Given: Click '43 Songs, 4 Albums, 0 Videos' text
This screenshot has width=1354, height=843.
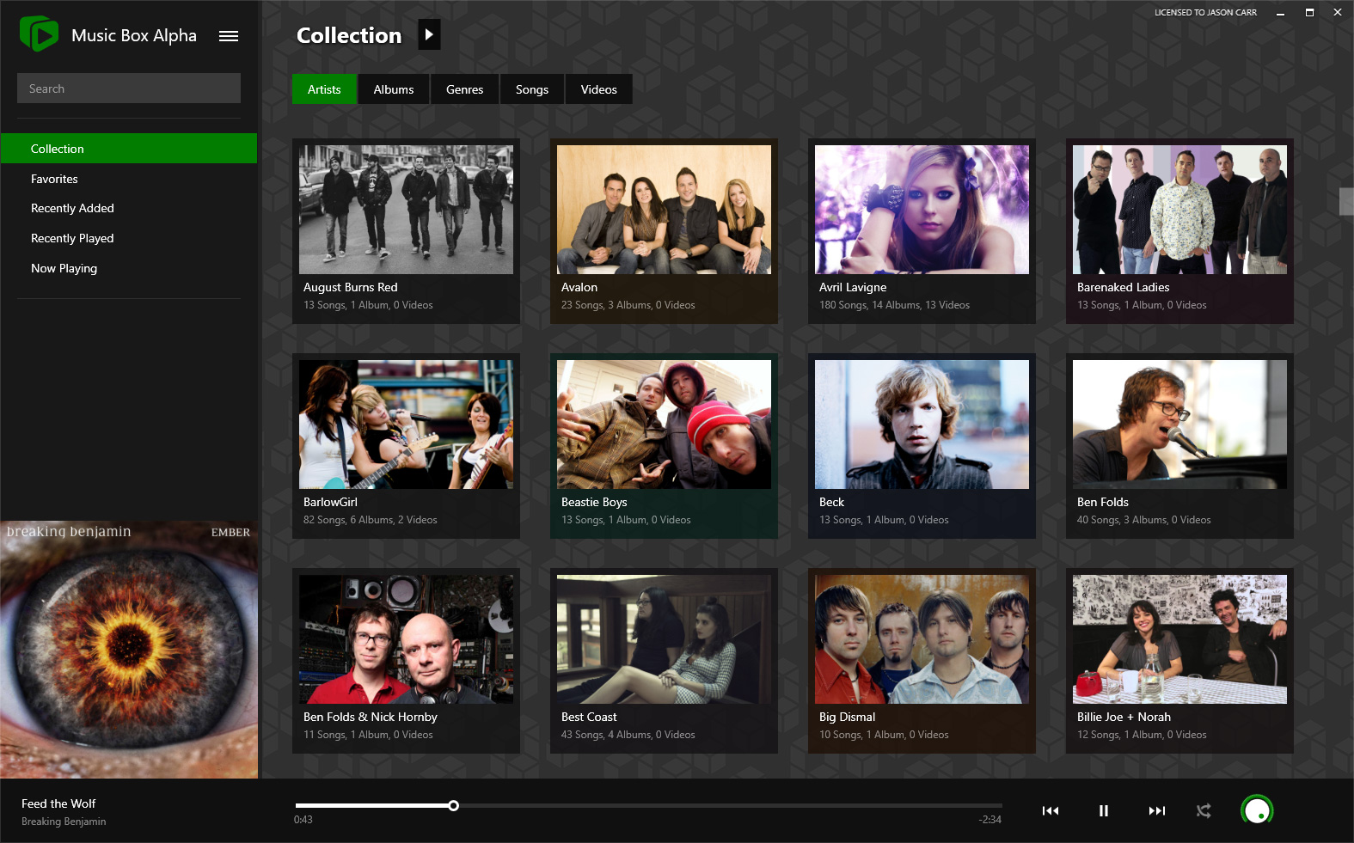Looking at the screenshot, I should point(628,735).
